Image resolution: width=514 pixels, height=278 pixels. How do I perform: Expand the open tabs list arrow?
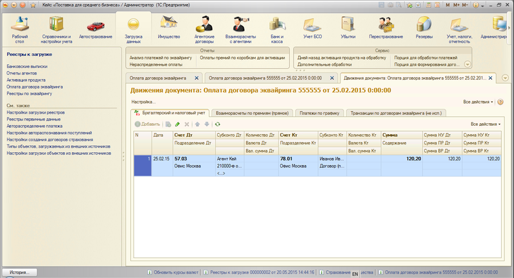(x=505, y=78)
